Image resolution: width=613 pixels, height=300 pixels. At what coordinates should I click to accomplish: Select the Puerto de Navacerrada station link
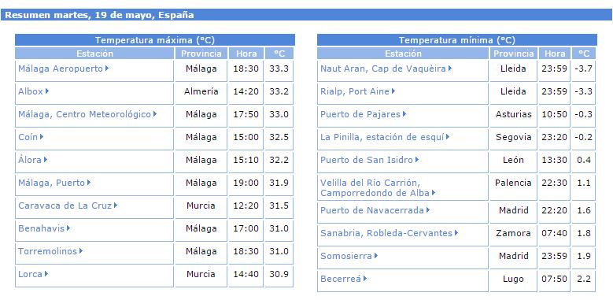(x=372, y=210)
